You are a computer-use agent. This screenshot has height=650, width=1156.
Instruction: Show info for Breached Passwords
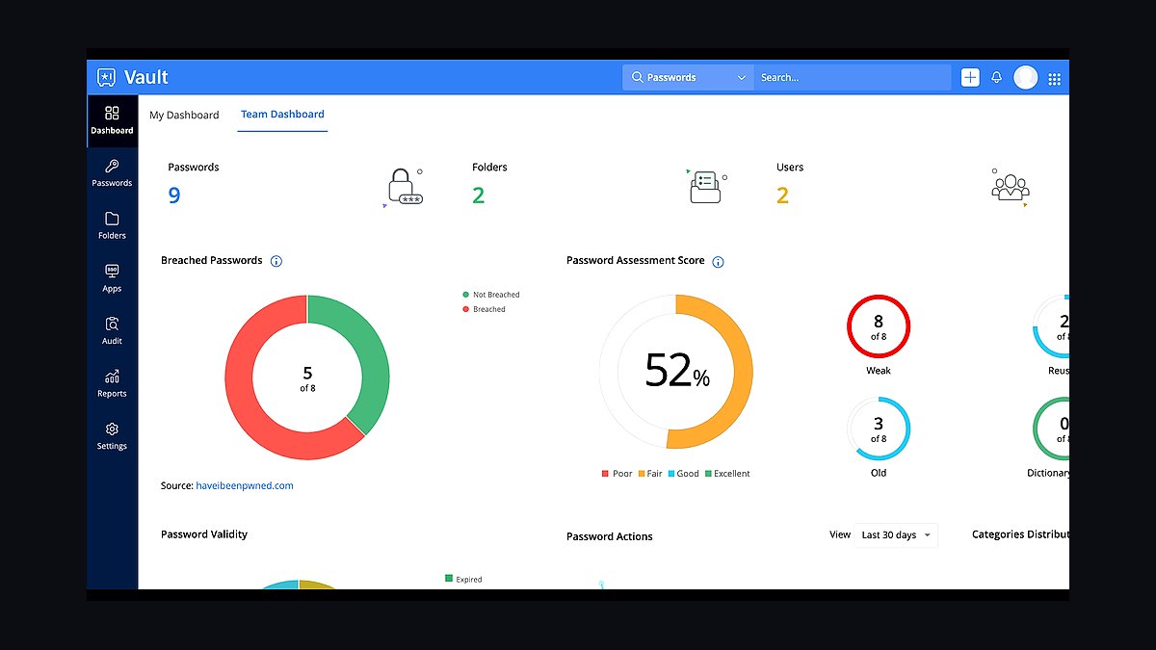click(276, 261)
